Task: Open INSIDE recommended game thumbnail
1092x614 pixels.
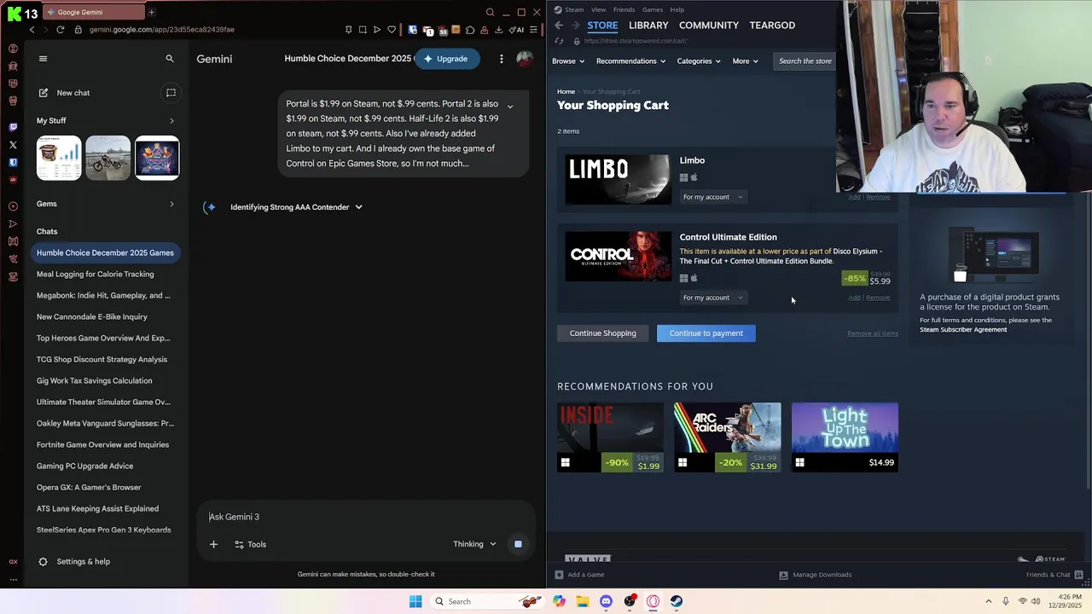Action: [610, 437]
